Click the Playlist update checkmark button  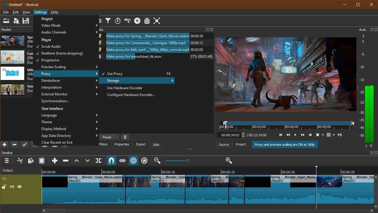pos(25,145)
